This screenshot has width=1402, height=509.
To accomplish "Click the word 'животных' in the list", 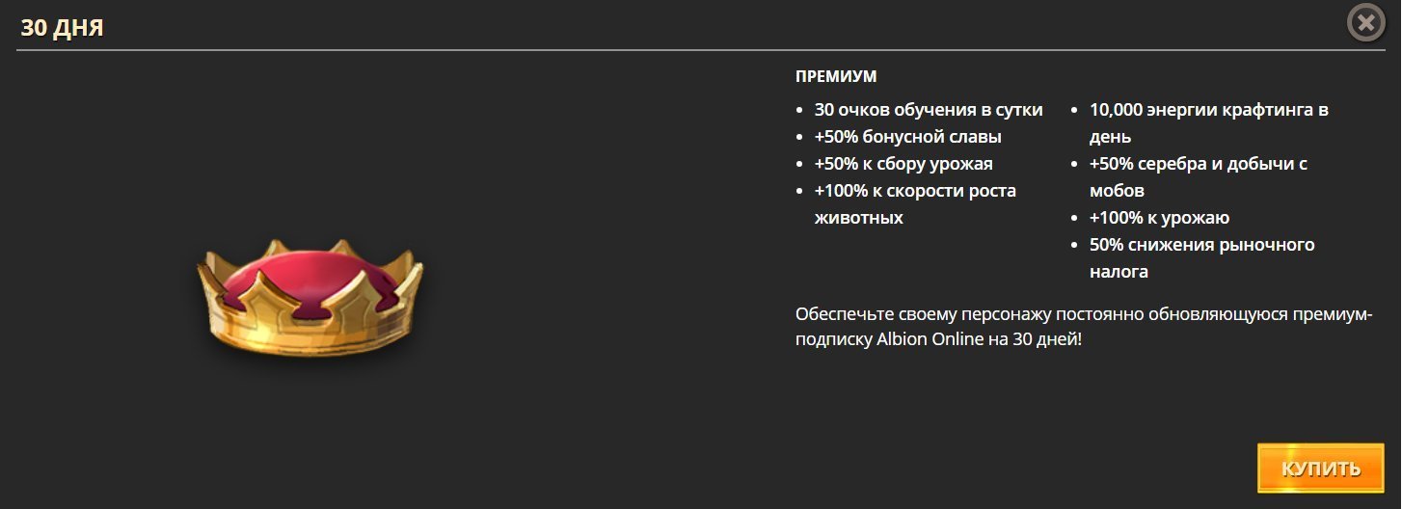I will coord(858,218).
